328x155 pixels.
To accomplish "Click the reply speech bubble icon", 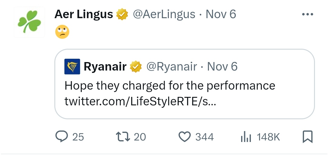I will click(x=61, y=136).
